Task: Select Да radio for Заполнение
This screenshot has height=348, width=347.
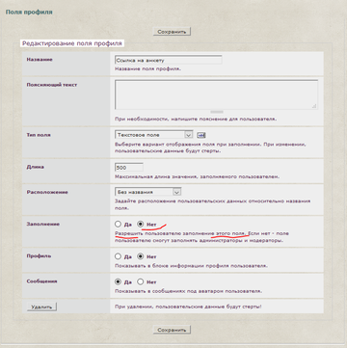Action: pyautogui.click(x=118, y=224)
